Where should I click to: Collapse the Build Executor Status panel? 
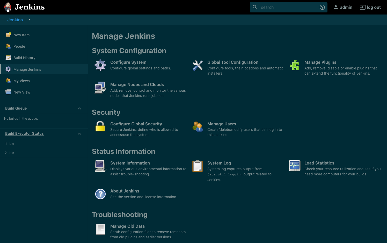click(x=79, y=134)
